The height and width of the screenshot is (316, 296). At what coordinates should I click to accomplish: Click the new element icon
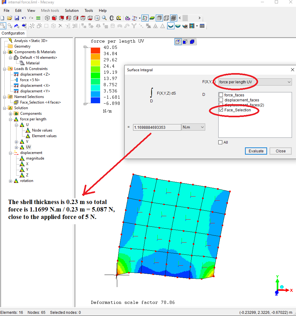pyautogui.click(x=39, y=26)
